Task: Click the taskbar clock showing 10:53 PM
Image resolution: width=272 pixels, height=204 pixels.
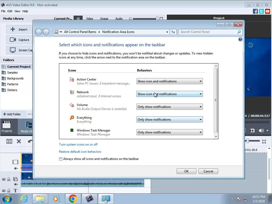Action: (x=258, y=199)
